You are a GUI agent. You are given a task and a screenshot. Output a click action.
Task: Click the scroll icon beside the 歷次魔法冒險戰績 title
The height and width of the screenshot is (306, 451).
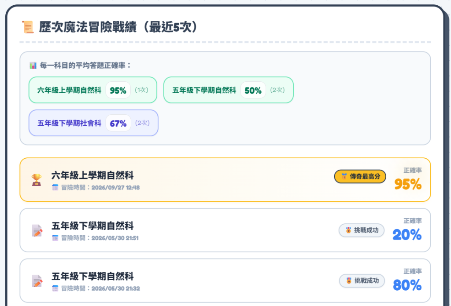(28, 27)
